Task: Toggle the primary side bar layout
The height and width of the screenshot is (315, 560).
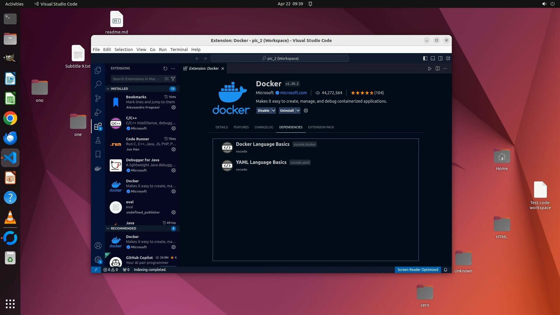Action: pyautogui.click(x=425, y=58)
